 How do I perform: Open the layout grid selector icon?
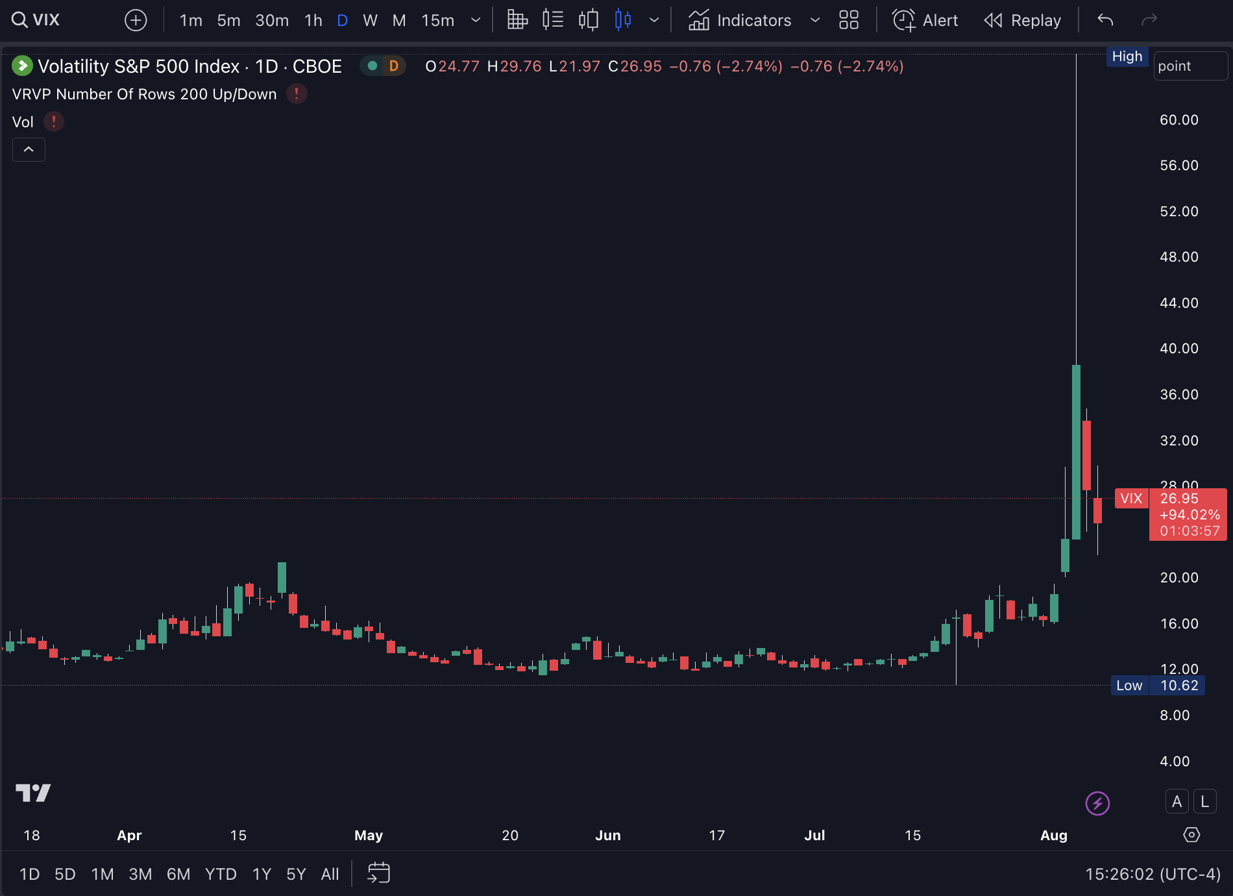click(x=848, y=21)
